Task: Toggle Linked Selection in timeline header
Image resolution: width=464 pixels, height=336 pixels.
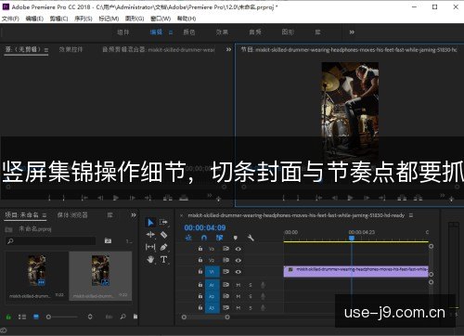Action: pyautogui.click(x=220, y=238)
